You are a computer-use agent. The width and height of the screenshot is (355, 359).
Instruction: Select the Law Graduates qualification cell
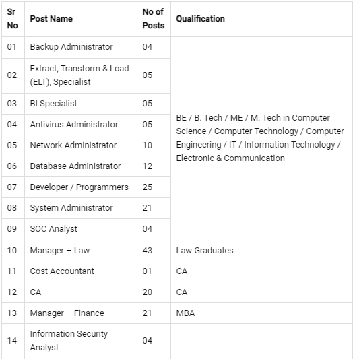tap(261, 251)
